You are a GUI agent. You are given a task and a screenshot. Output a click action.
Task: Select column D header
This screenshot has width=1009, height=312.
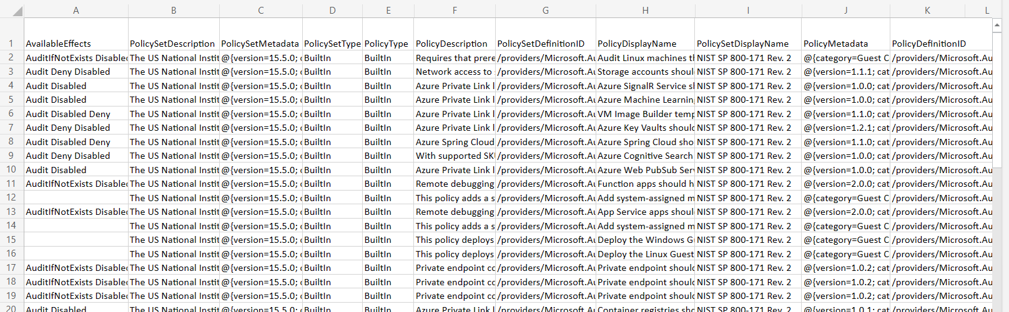[332, 11]
